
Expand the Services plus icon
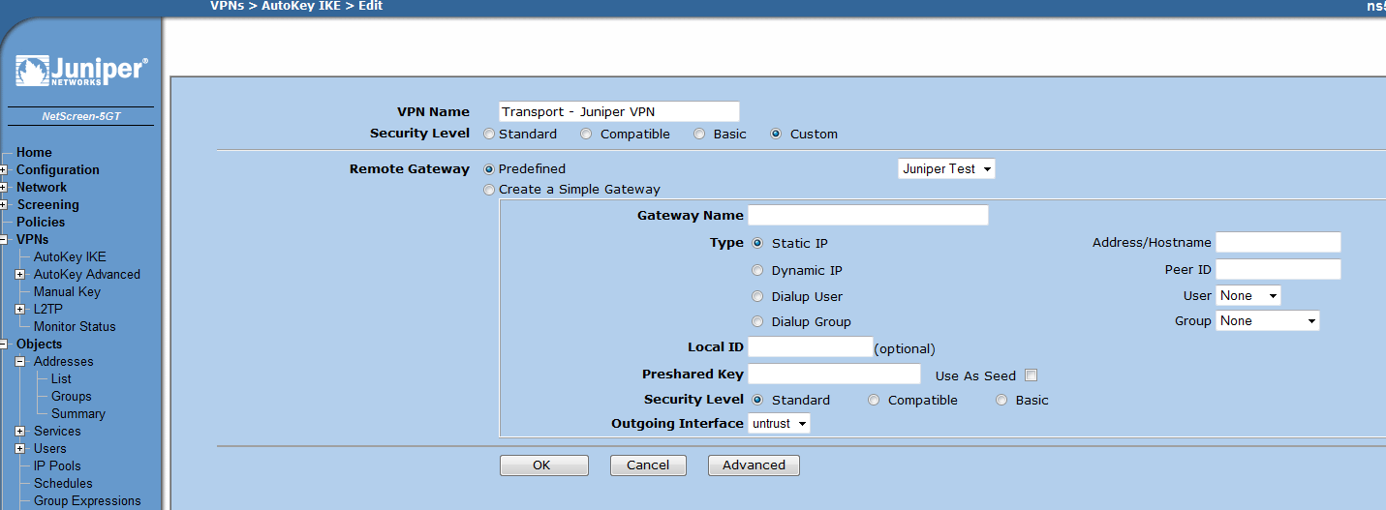click(x=19, y=432)
